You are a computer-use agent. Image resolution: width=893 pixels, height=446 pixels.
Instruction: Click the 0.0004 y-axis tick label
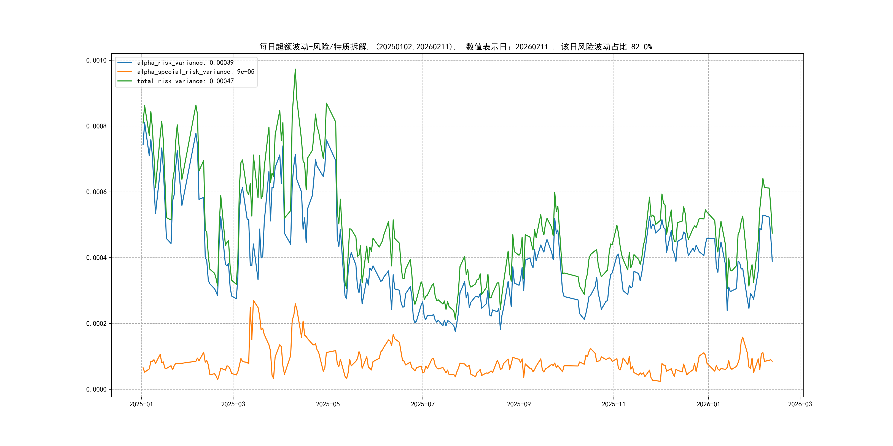96,258
